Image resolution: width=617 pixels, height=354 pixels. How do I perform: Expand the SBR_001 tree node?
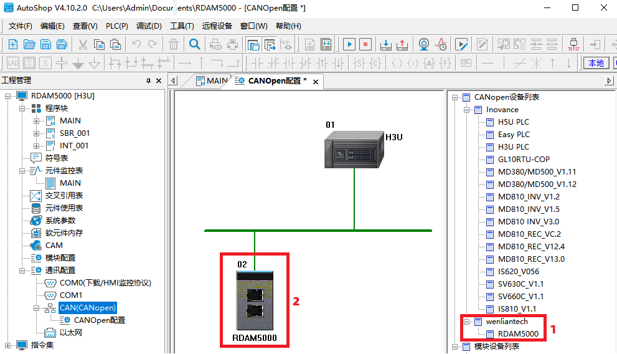36,133
